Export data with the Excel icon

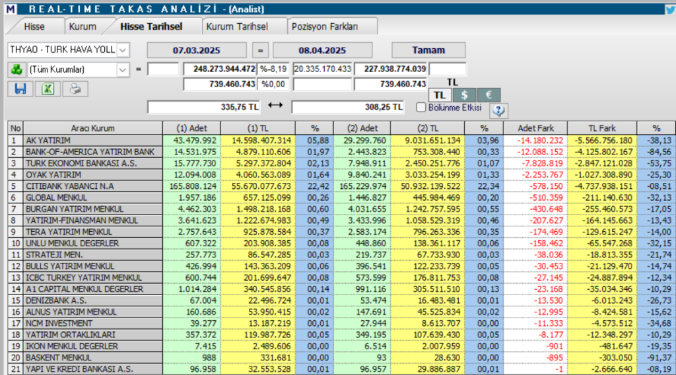click(48, 88)
